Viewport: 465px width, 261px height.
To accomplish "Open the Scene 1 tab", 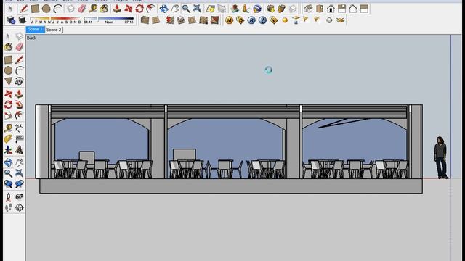I will [36, 29].
